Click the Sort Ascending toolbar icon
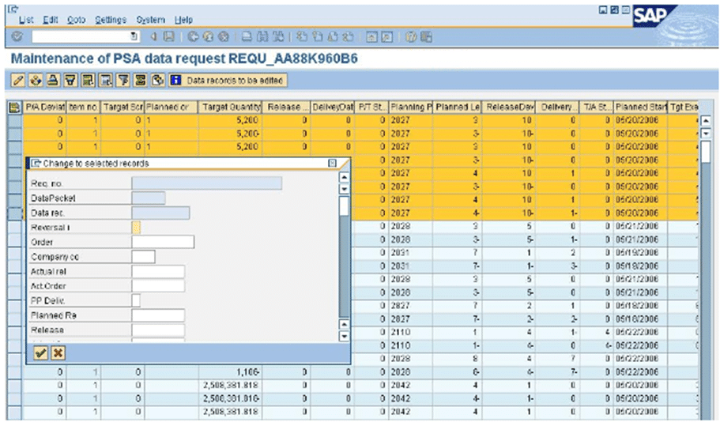This screenshot has height=426, width=720. point(53,81)
